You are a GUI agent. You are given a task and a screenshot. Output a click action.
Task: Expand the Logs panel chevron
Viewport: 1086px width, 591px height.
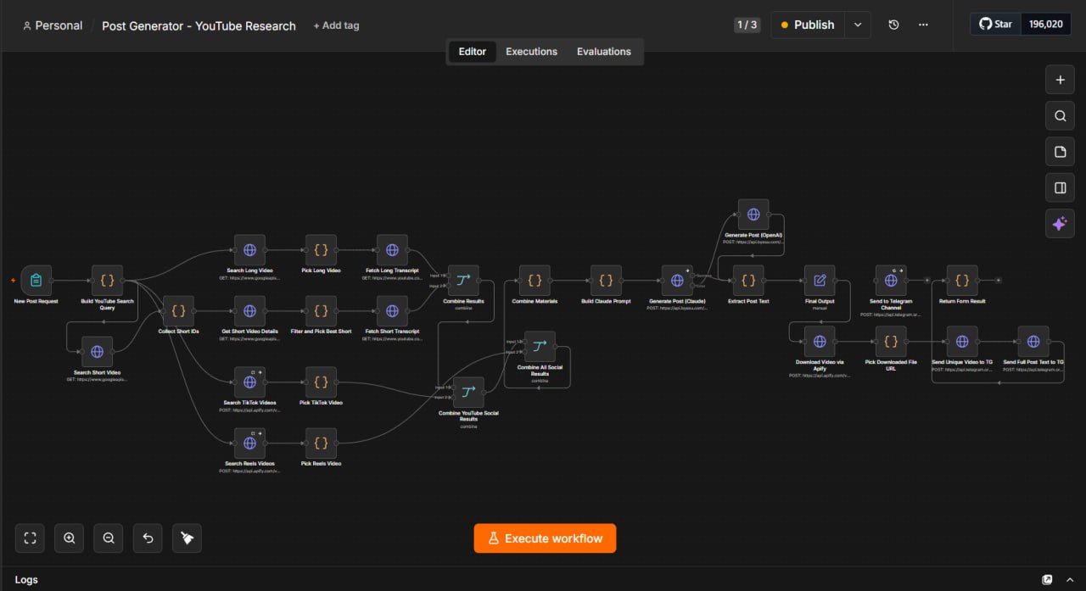[x=1070, y=580]
